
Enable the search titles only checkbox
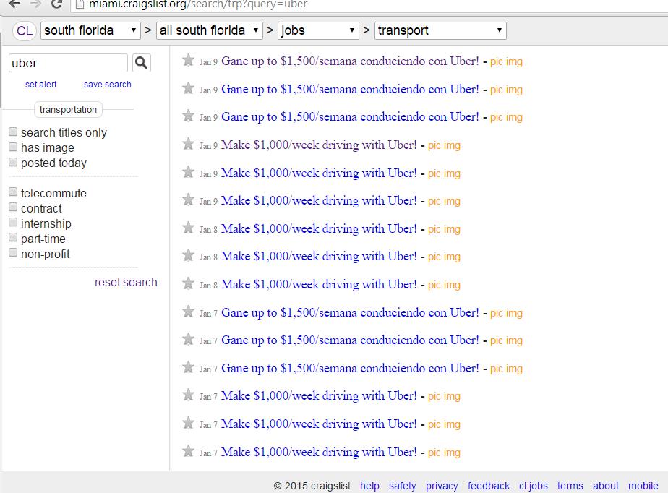pyautogui.click(x=13, y=132)
